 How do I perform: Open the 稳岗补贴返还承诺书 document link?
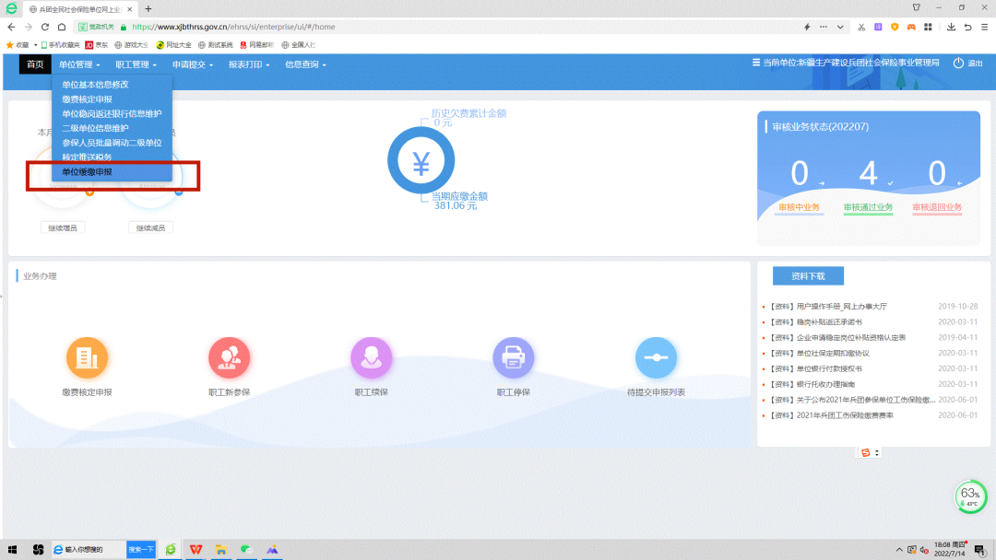(816, 322)
